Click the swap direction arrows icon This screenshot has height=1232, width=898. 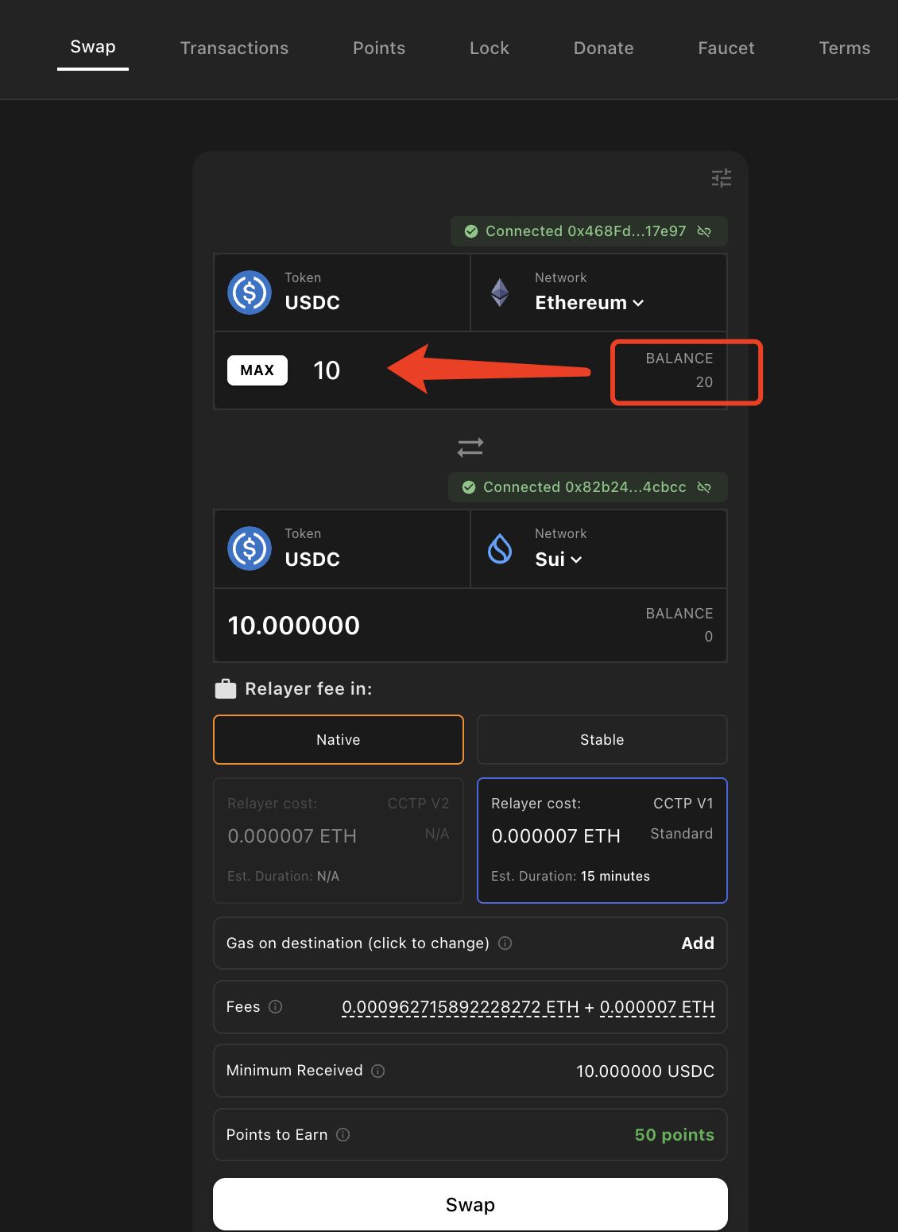470,447
